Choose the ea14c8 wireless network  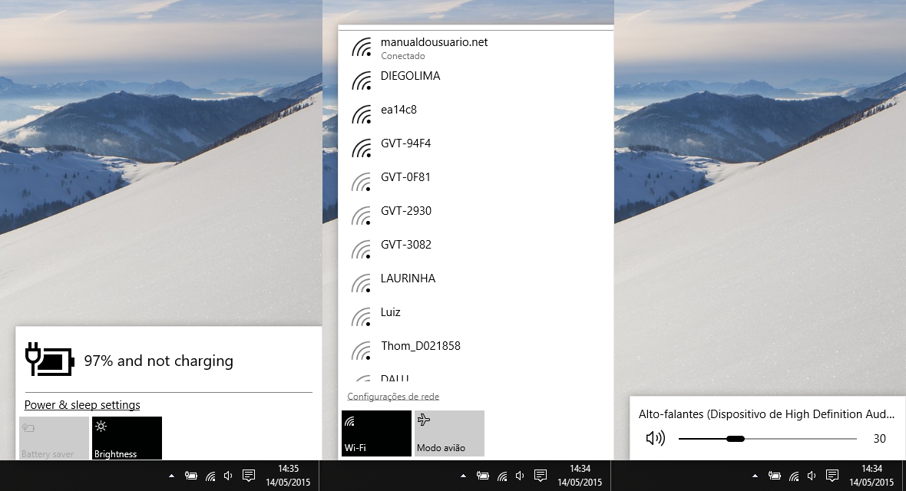click(x=398, y=110)
